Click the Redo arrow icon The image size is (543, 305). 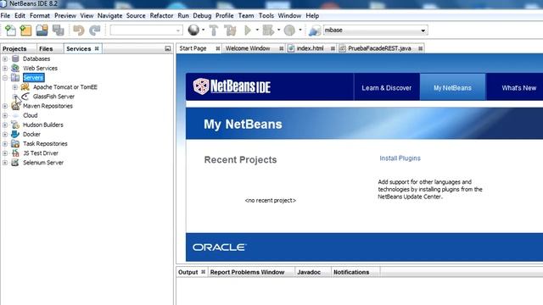tap(94, 30)
